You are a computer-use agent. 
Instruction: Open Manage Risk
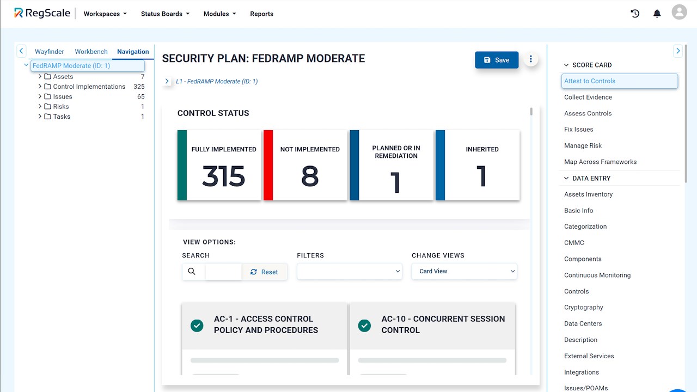point(583,146)
